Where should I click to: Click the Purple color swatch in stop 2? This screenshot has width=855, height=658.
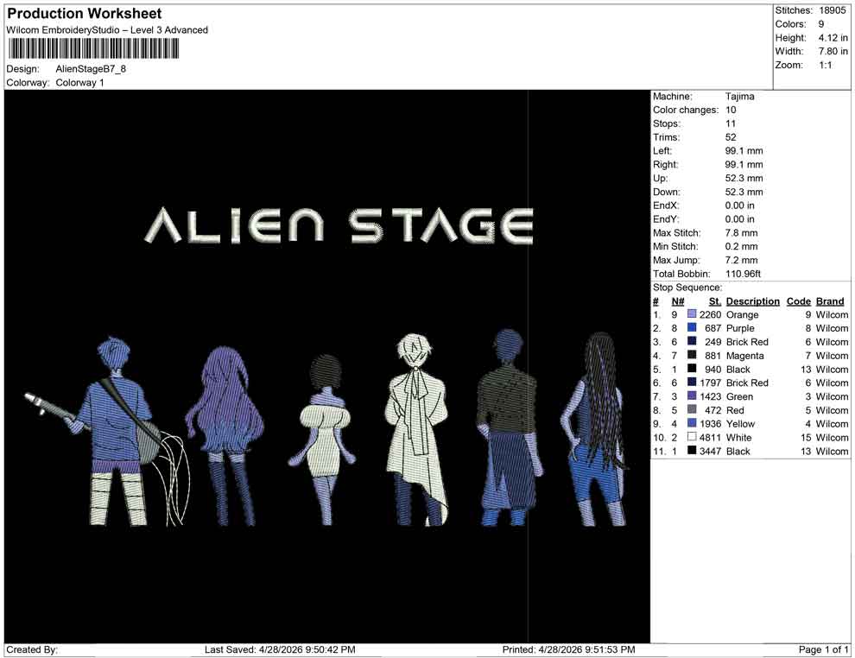pyautogui.click(x=692, y=327)
